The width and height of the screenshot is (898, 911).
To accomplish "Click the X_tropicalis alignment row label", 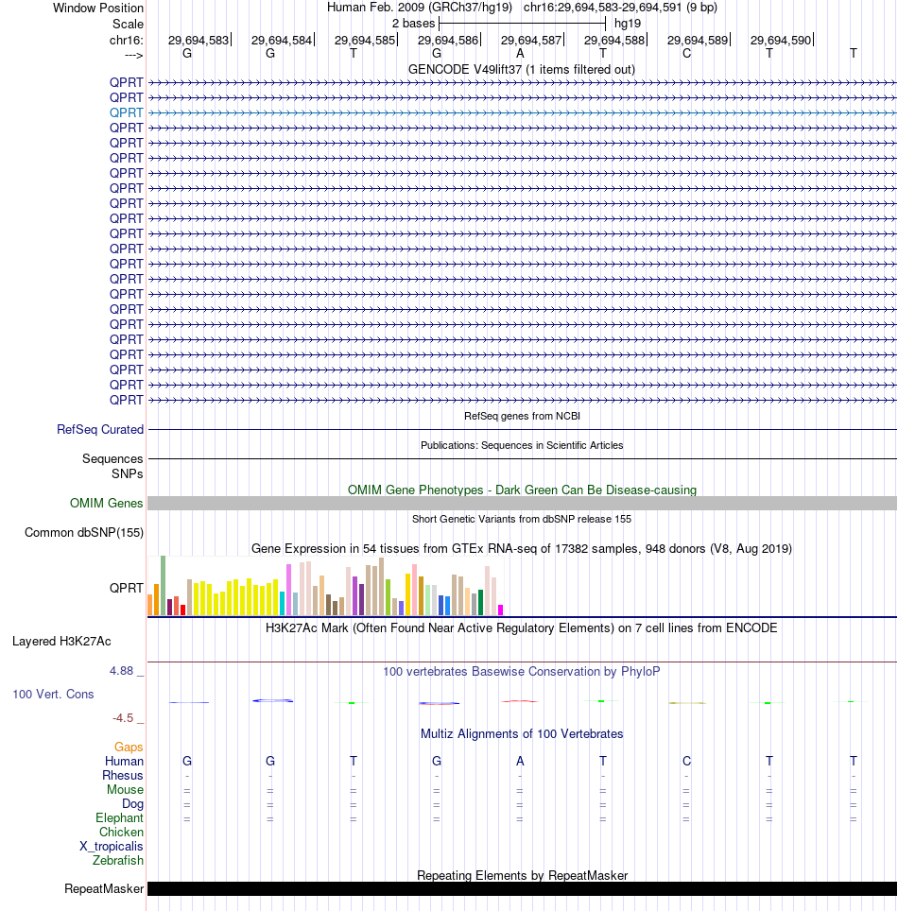I will [x=111, y=847].
